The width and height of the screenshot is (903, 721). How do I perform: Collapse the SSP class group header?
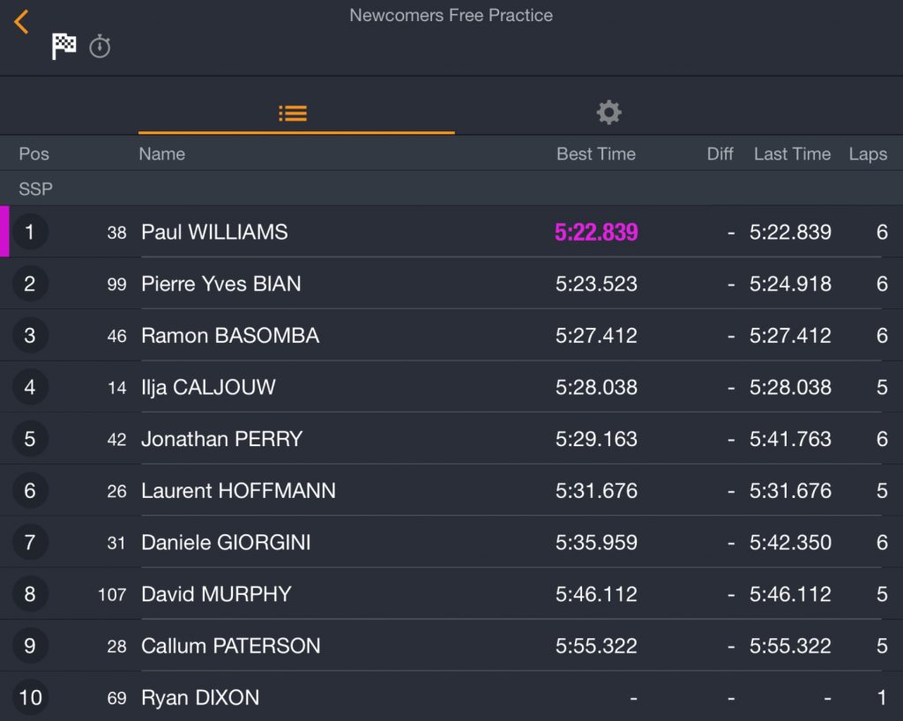coord(451,189)
